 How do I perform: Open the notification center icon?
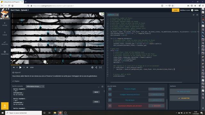(x=202, y=113)
